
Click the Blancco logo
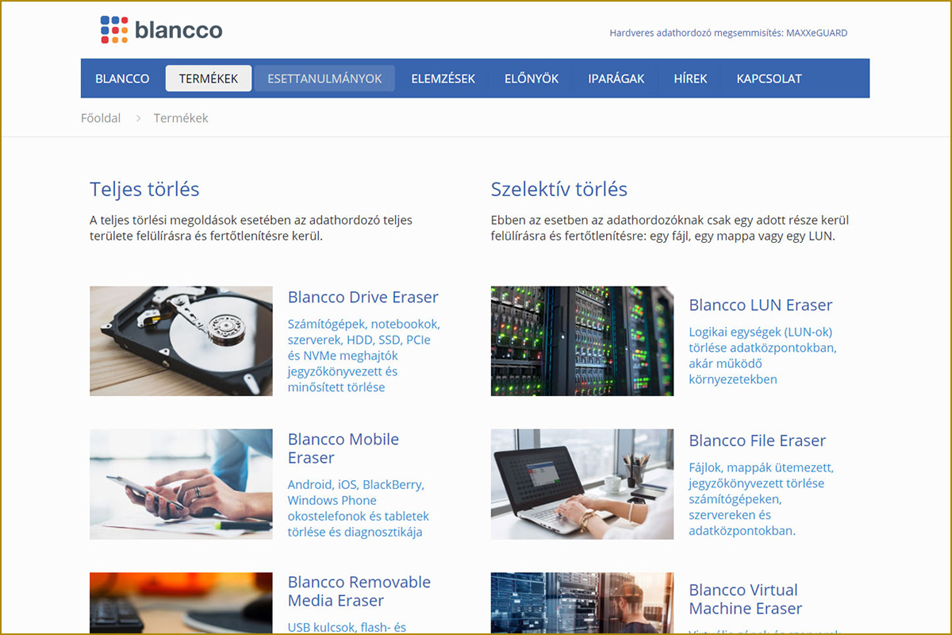click(x=161, y=30)
